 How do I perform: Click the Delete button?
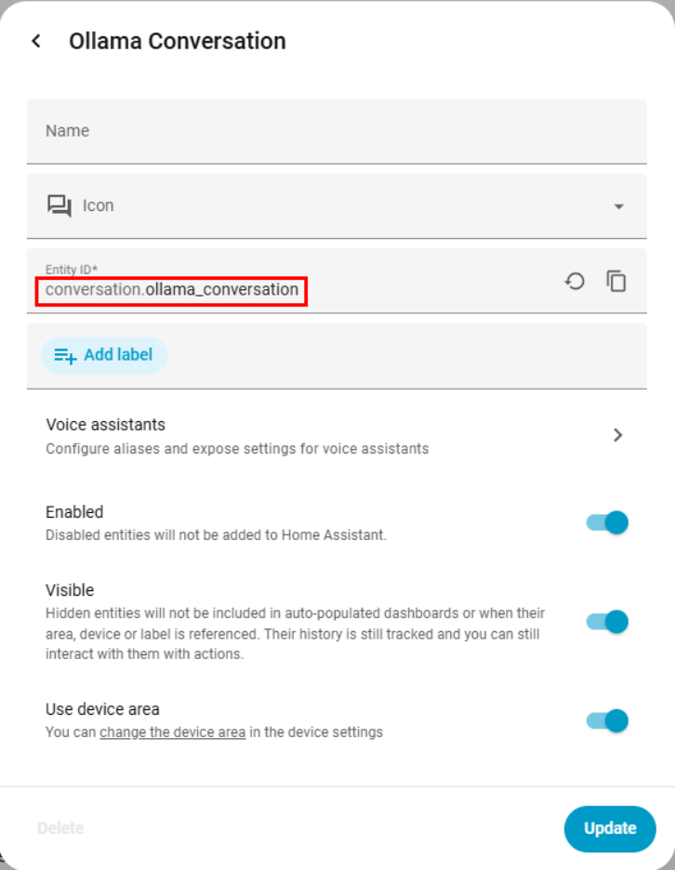click(60, 828)
